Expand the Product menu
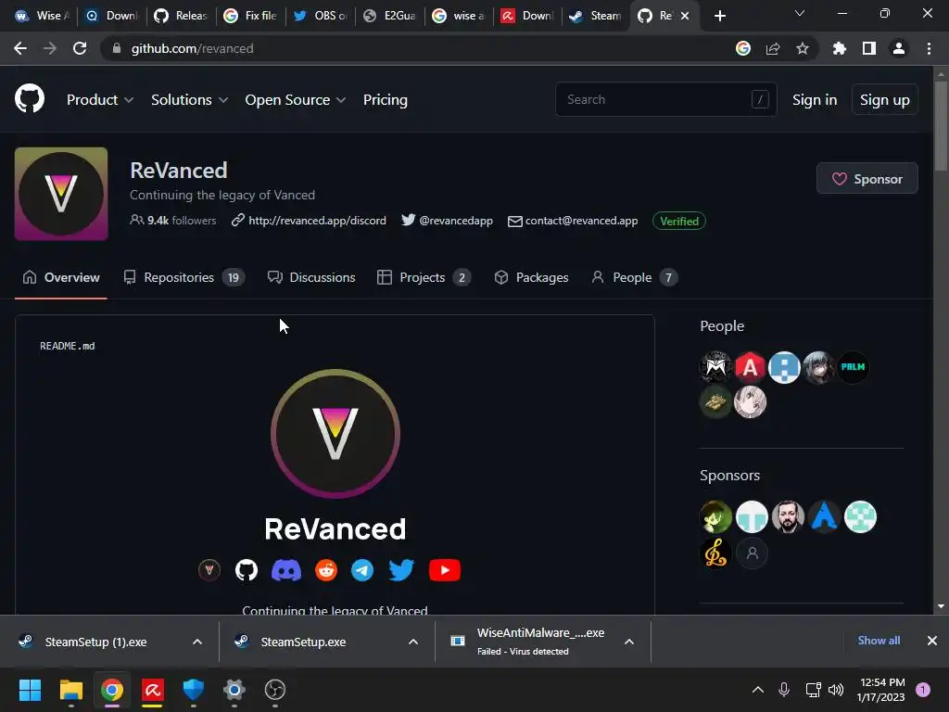Image resolution: width=949 pixels, height=712 pixels. pyautogui.click(x=100, y=100)
